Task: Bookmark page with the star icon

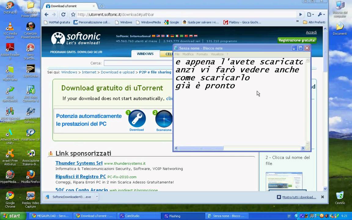Action: pyautogui.click(x=73, y=15)
